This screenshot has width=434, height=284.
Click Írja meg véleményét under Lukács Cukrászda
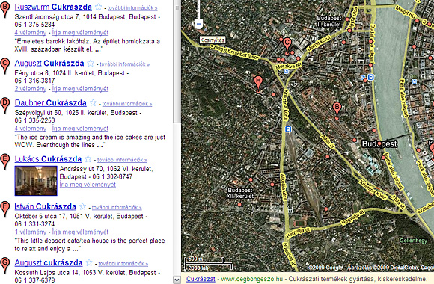(88, 185)
